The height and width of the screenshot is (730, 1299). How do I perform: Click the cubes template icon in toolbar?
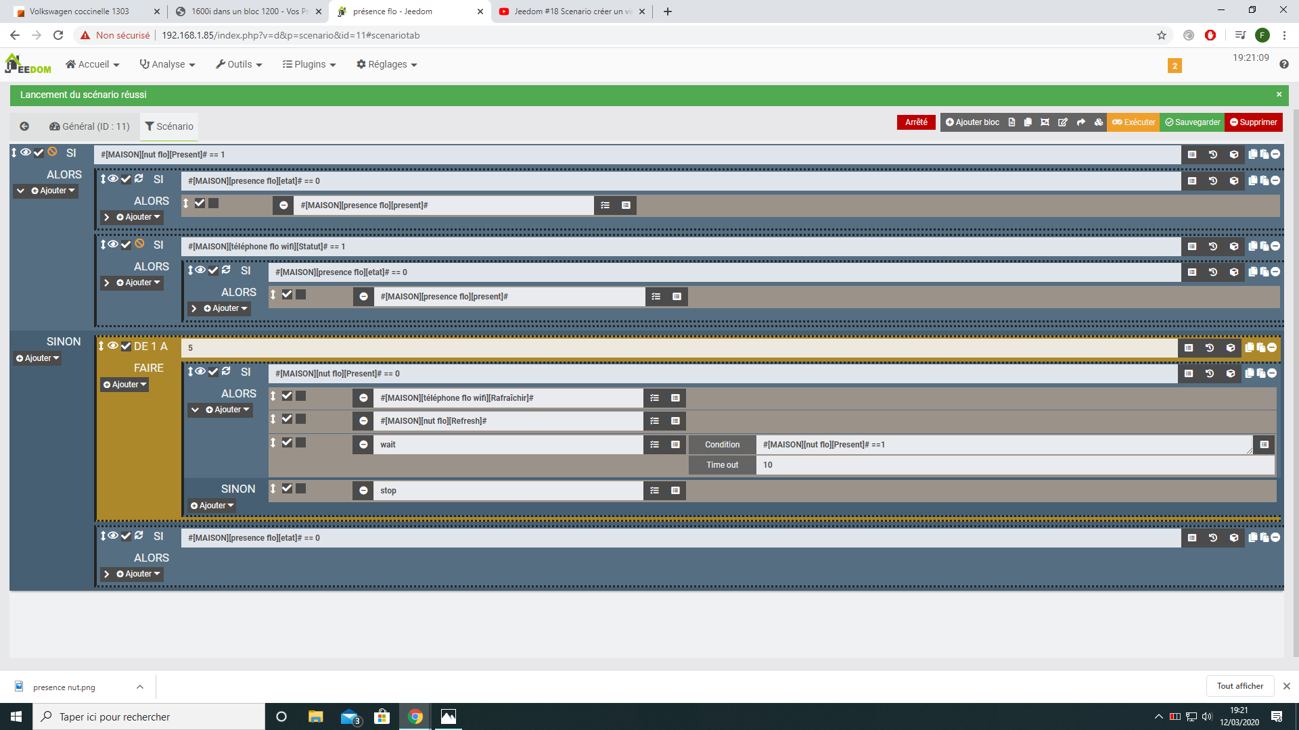click(x=1099, y=122)
